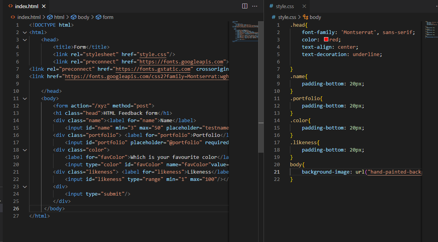Collapse the color div at line 18
Image resolution: width=438 pixels, height=242 pixels.
(x=24, y=150)
